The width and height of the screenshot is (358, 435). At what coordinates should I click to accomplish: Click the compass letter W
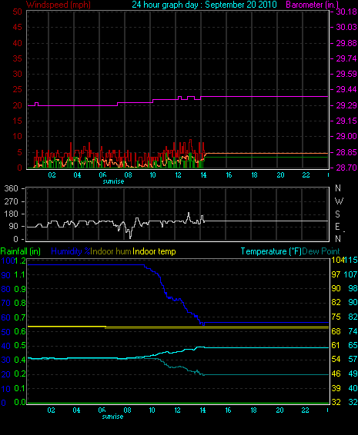339,201
